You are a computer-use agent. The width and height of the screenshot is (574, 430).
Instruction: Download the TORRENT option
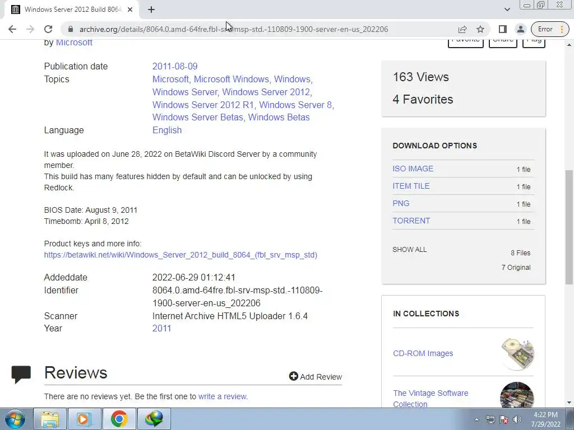411,221
